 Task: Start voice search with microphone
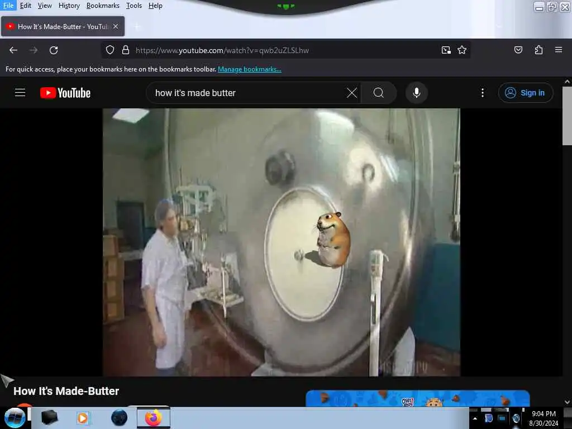[x=417, y=93]
